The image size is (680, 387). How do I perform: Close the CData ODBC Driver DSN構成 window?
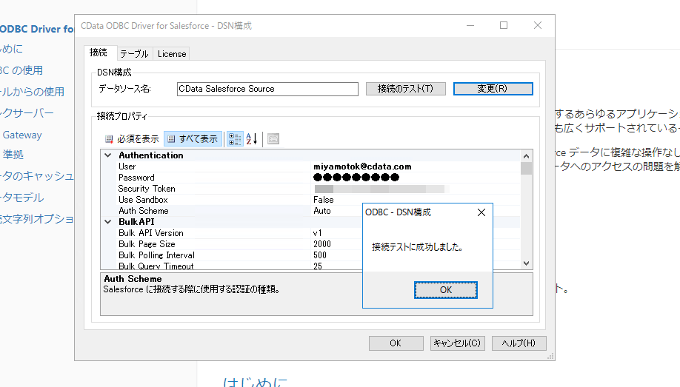pyautogui.click(x=538, y=26)
